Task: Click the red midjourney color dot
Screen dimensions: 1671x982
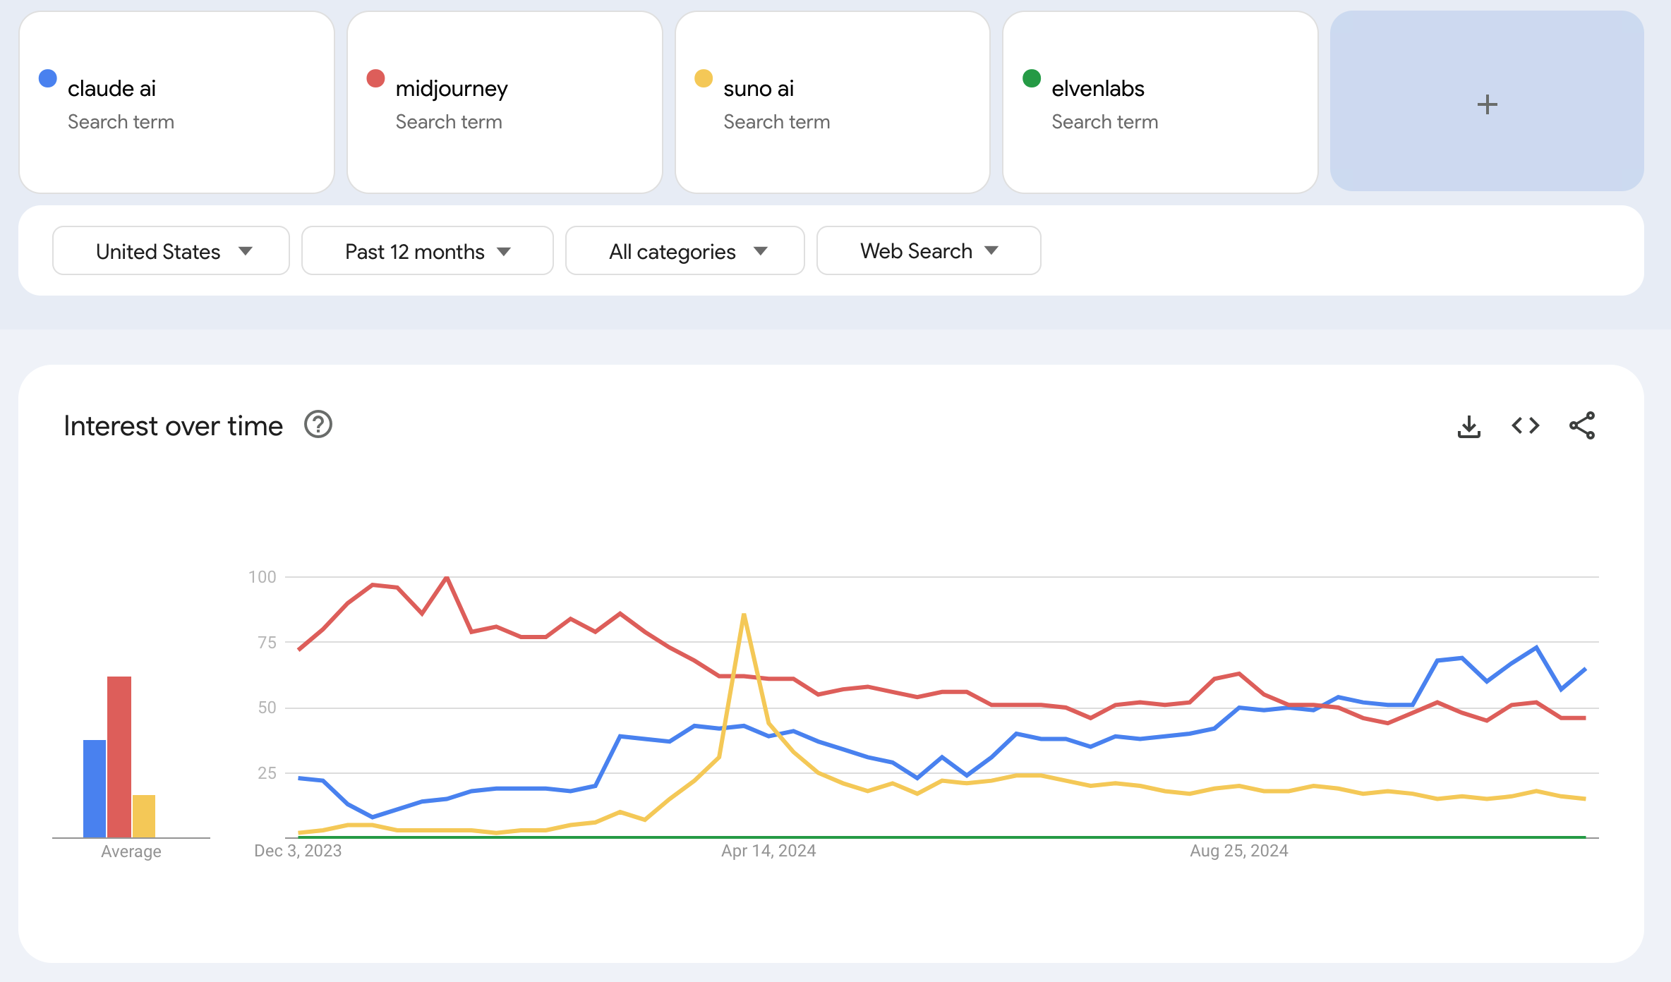Action: coord(375,78)
